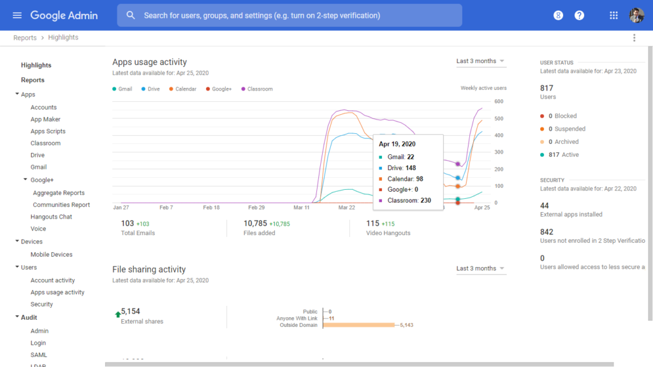The width and height of the screenshot is (653, 367).
Task: Open the Accounts report
Action: pyautogui.click(x=43, y=107)
